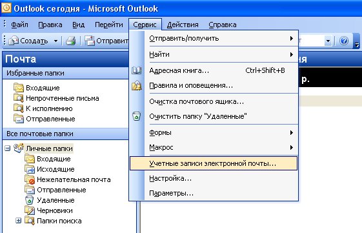
Task: Select Удаленные label in folder tree
Action: tap(55, 200)
